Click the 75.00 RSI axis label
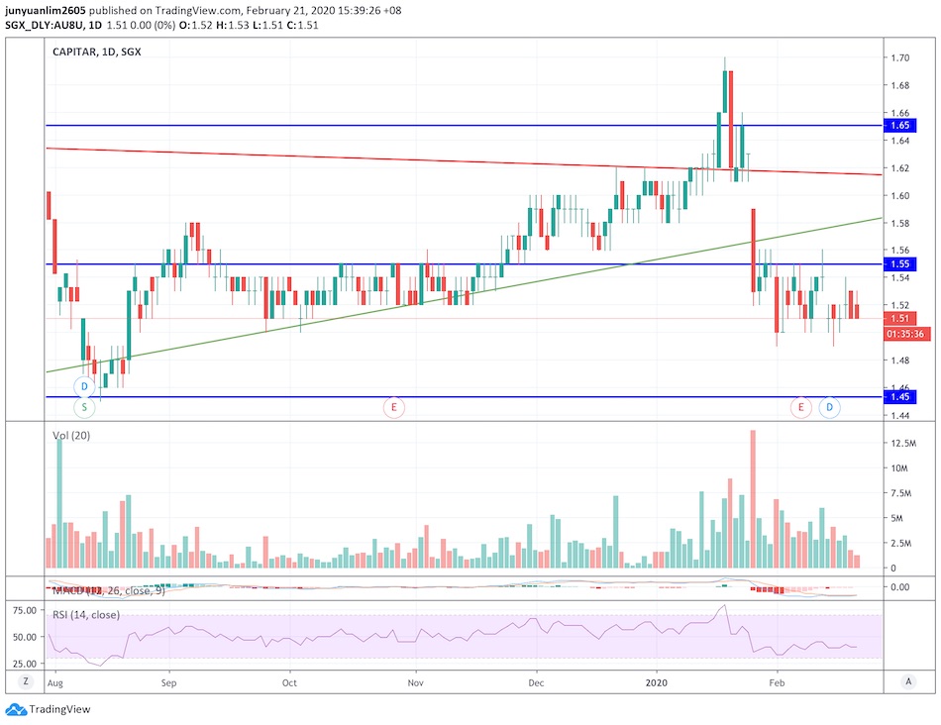 click(x=25, y=610)
